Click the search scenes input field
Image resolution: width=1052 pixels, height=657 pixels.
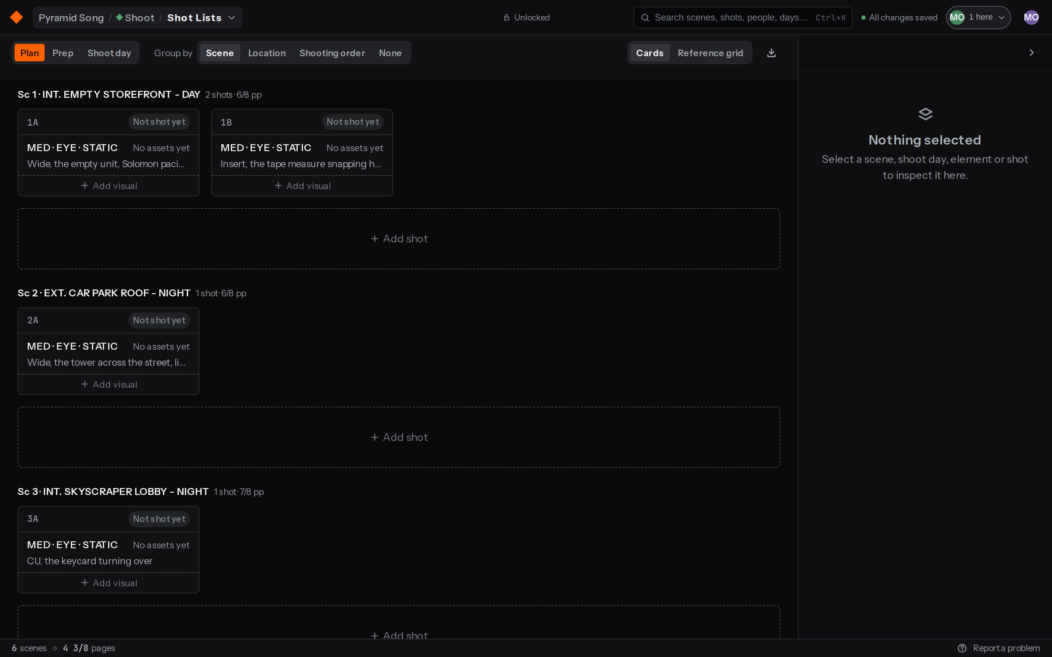pos(743,18)
